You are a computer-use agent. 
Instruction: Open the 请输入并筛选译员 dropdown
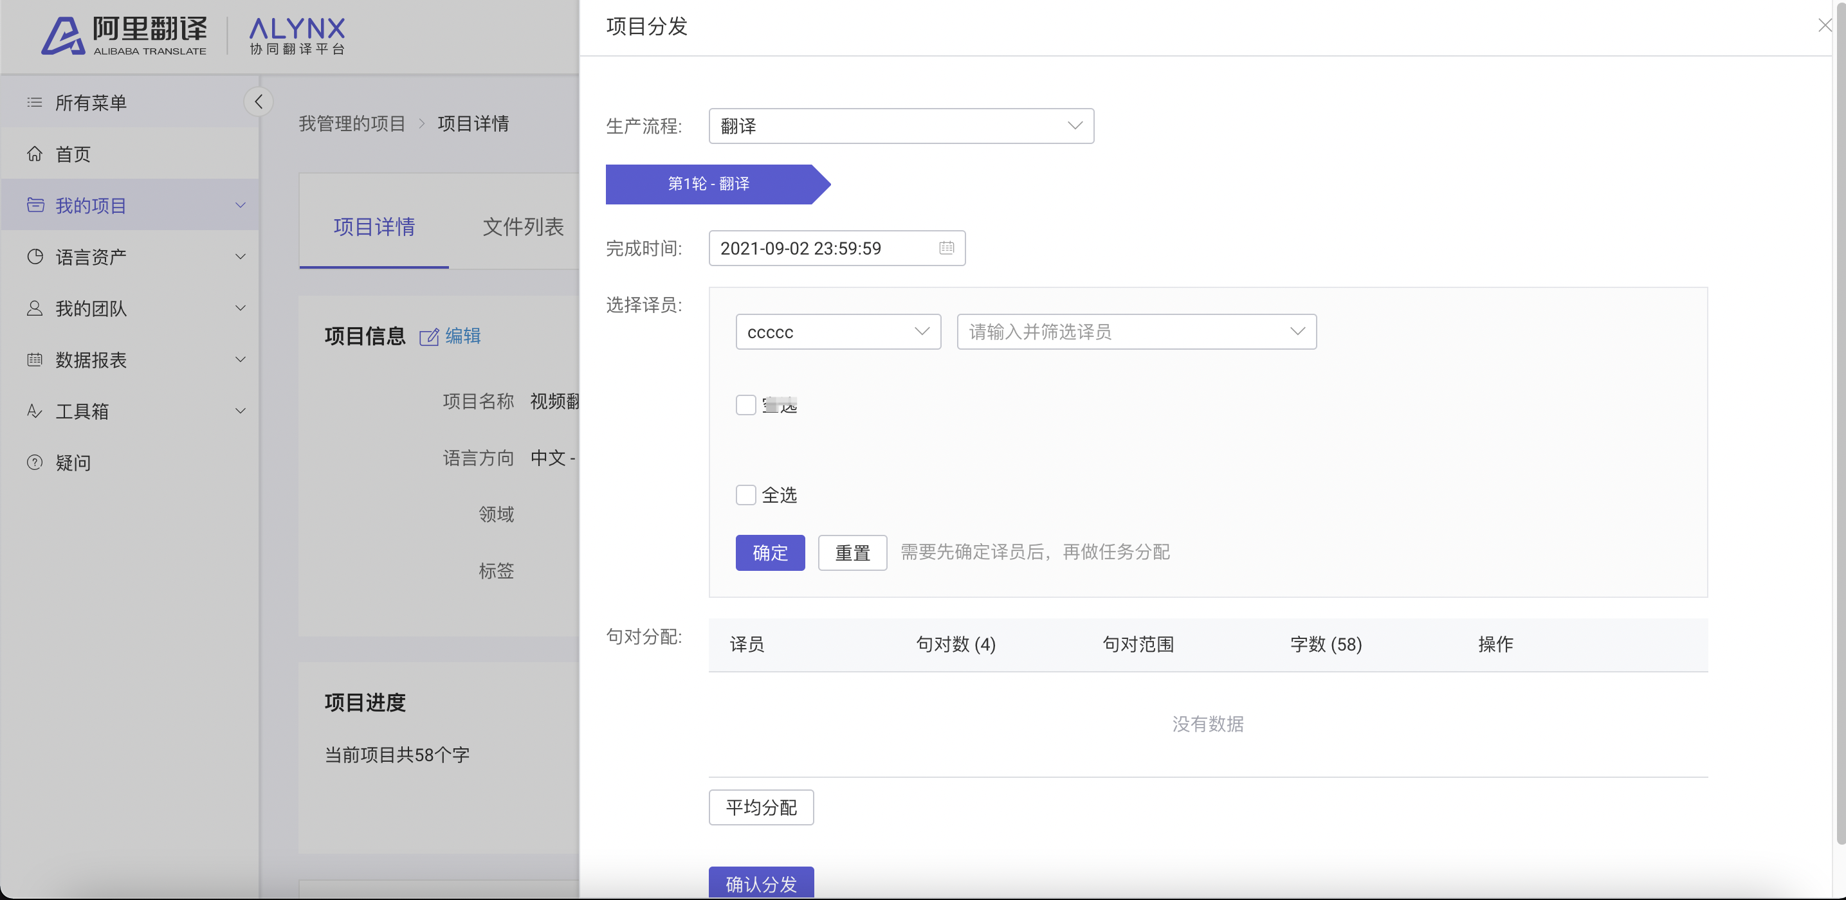click(x=1137, y=332)
